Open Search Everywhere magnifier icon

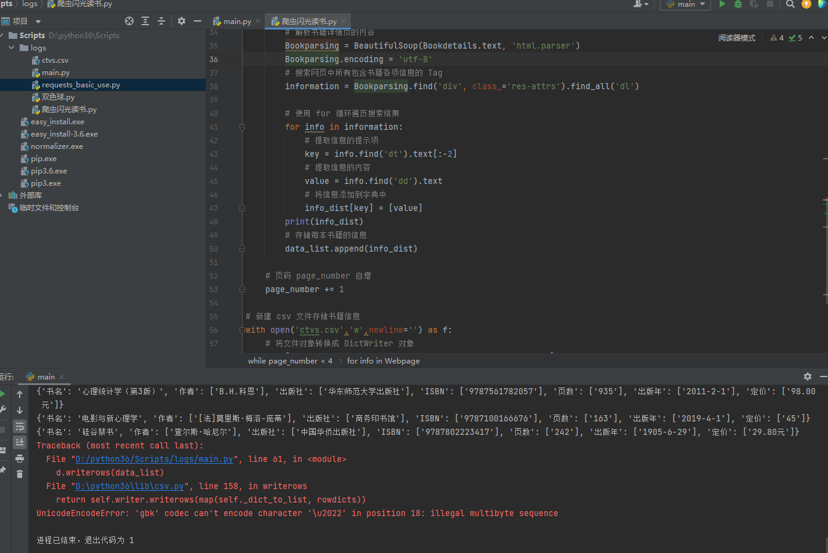click(x=790, y=4)
